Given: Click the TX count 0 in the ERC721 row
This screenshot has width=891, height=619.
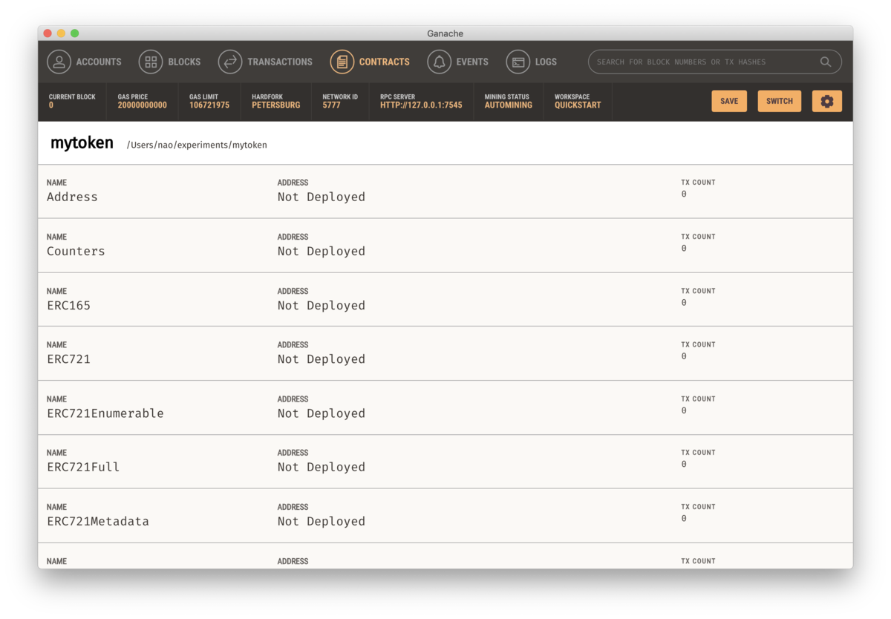Looking at the screenshot, I should [x=684, y=356].
